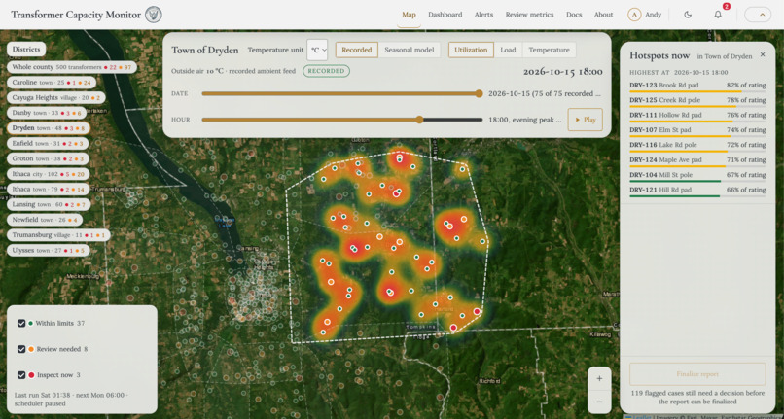The image size is (784, 419).
Task: Uncheck the Review needed checkbox
Action: pos(21,349)
